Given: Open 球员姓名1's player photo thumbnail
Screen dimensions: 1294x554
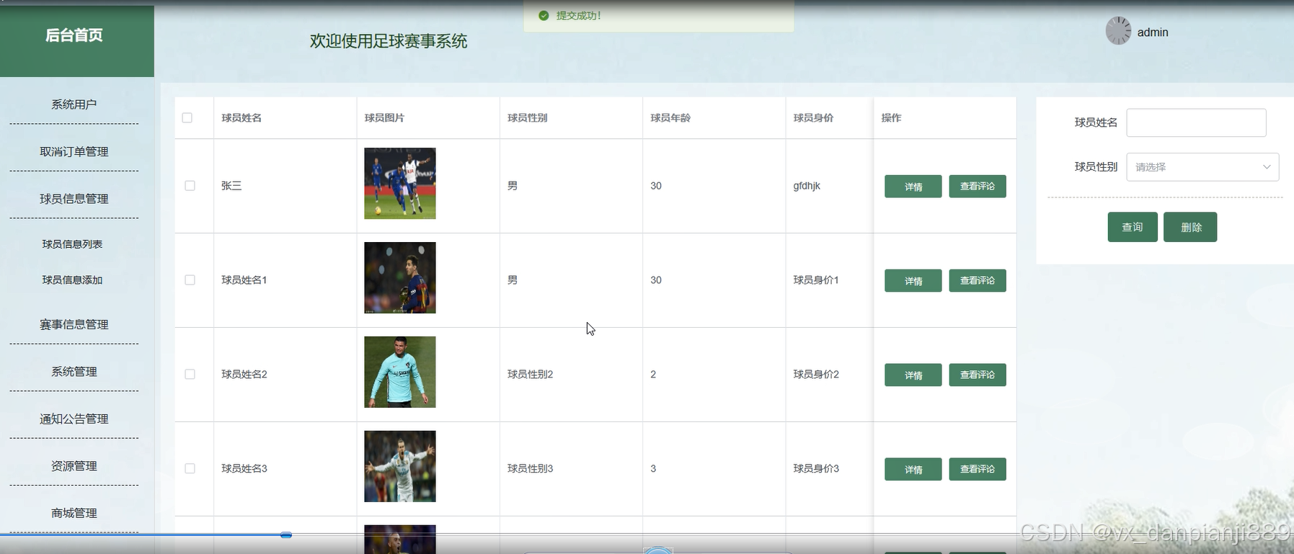Looking at the screenshot, I should coord(400,278).
